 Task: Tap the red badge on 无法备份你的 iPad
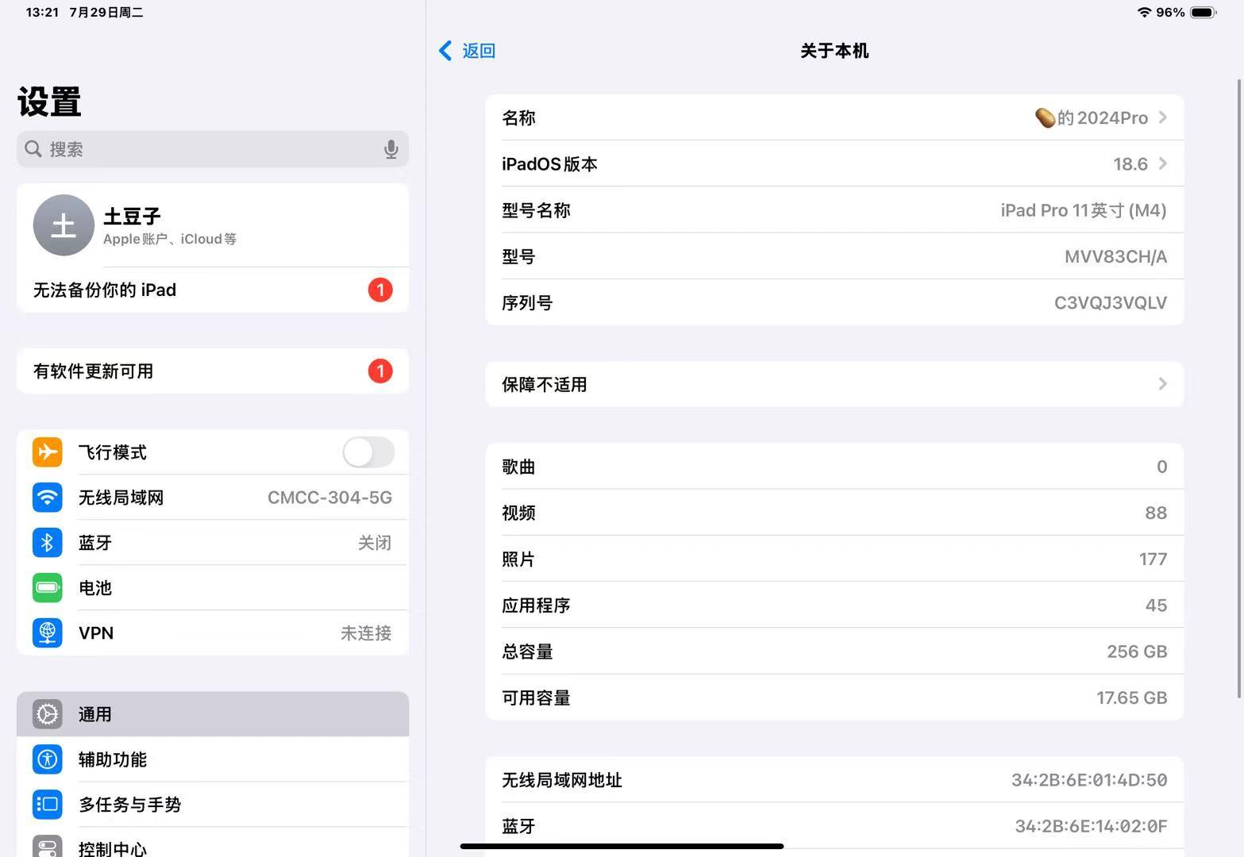(380, 290)
